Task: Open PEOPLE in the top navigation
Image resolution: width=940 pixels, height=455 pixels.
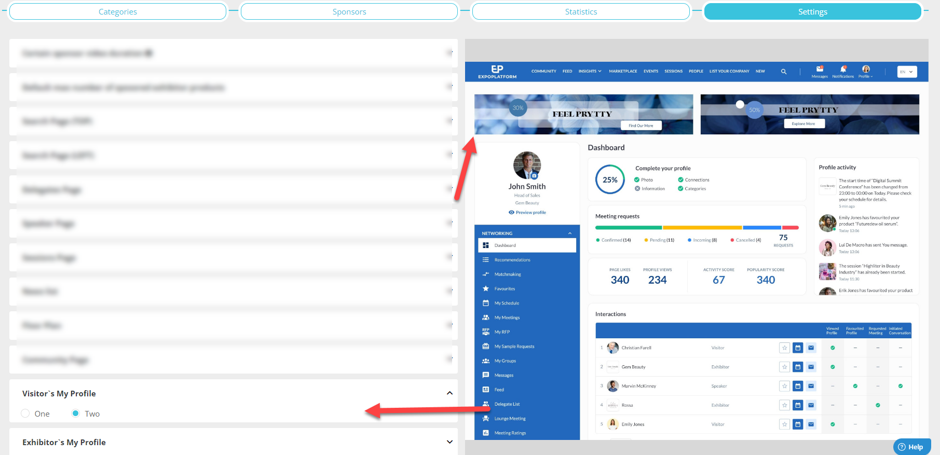Action: click(x=696, y=72)
